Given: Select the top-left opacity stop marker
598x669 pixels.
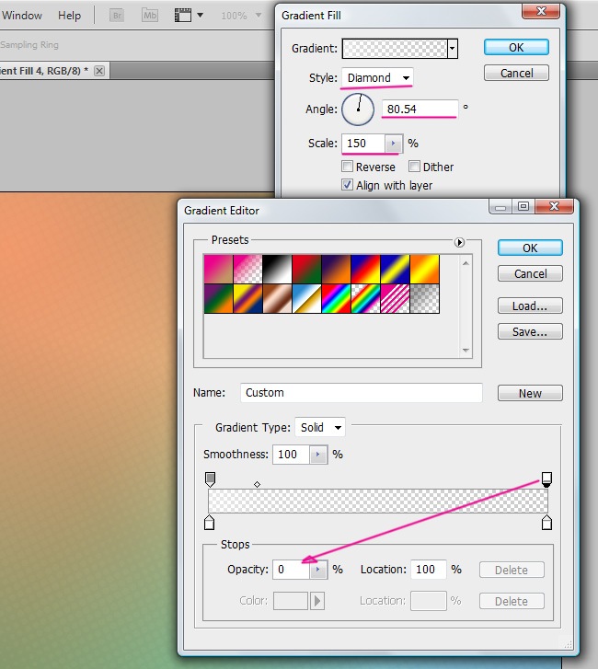Looking at the screenshot, I should pyautogui.click(x=210, y=479).
